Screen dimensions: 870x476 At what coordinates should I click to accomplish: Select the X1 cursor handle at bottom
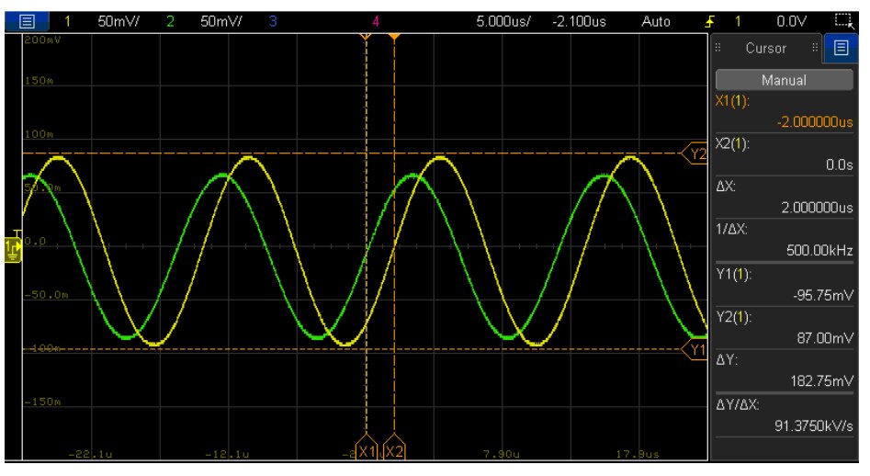click(367, 448)
